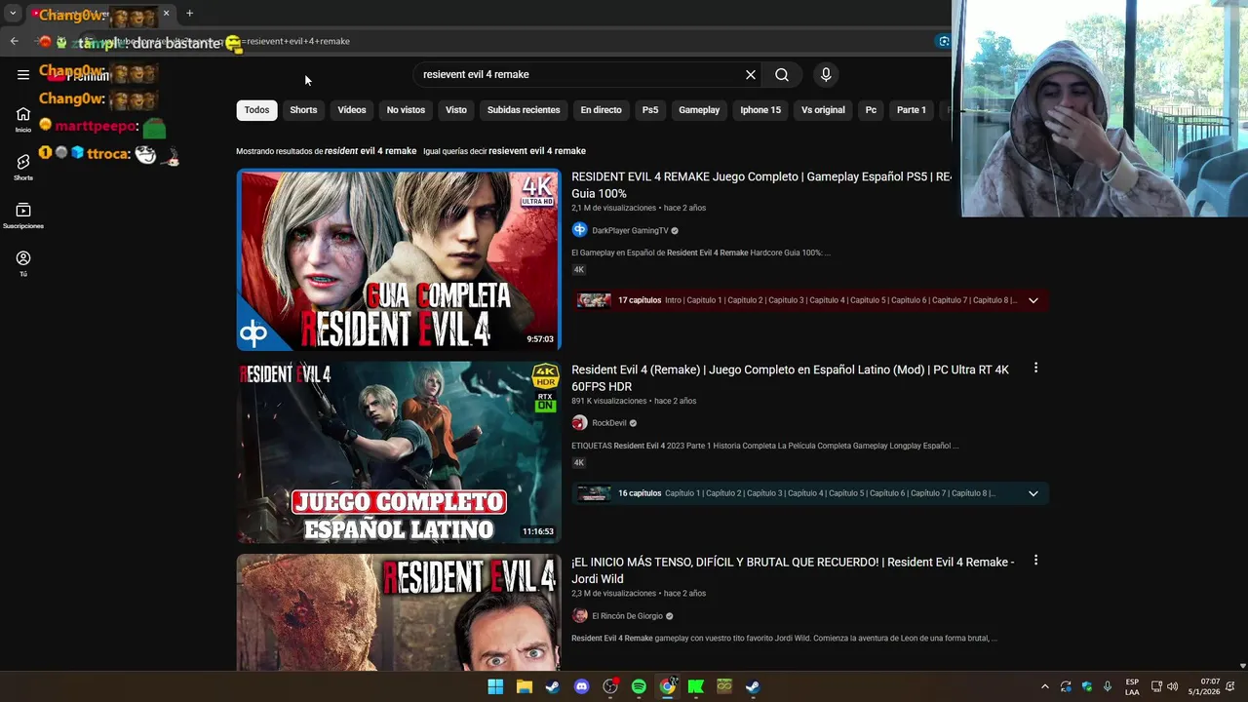
Task: Open Shorts from the left sidebar
Action: (22, 167)
